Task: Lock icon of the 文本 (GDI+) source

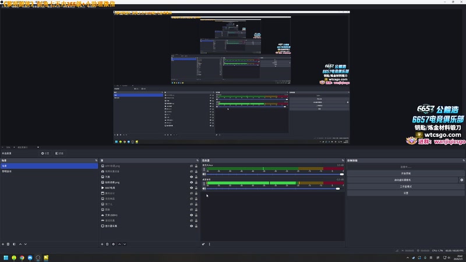Action: [196, 215]
